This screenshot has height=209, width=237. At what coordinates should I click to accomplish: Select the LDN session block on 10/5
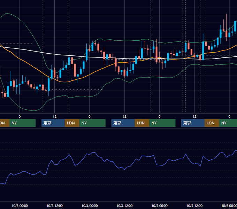[212, 123]
